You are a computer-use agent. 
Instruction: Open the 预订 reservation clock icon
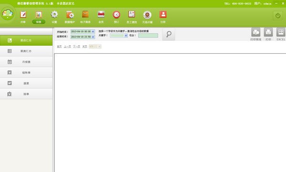(116, 15)
